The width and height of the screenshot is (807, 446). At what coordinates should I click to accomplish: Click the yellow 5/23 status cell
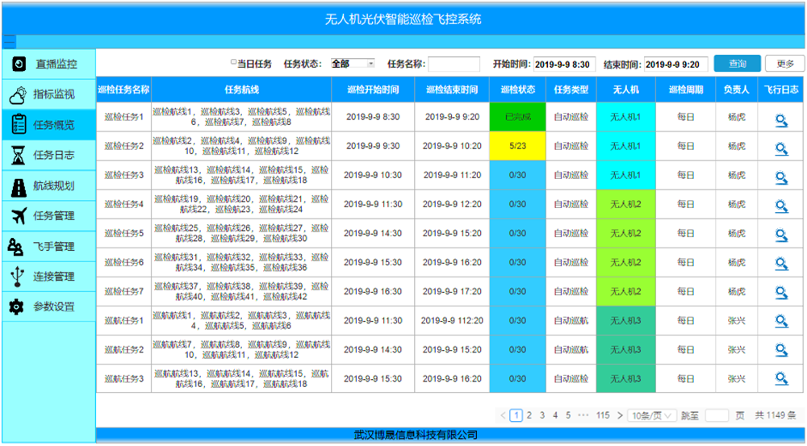coord(517,147)
